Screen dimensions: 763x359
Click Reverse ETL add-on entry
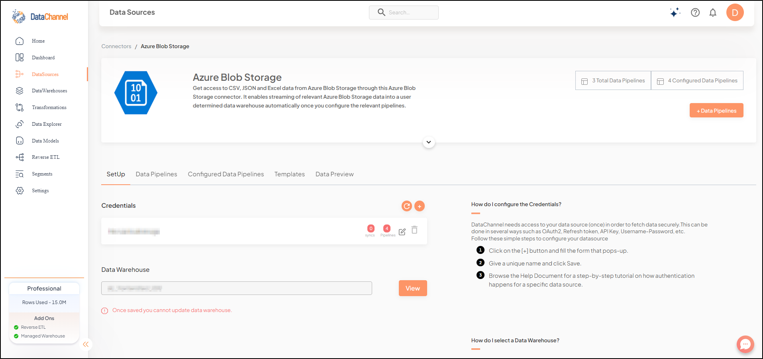(x=30, y=327)
